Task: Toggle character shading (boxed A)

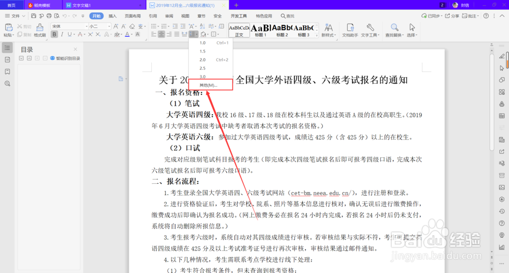Action: 137,35
